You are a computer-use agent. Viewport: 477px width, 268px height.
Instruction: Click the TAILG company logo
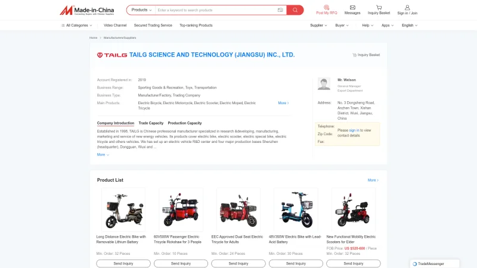coord(112,55)
